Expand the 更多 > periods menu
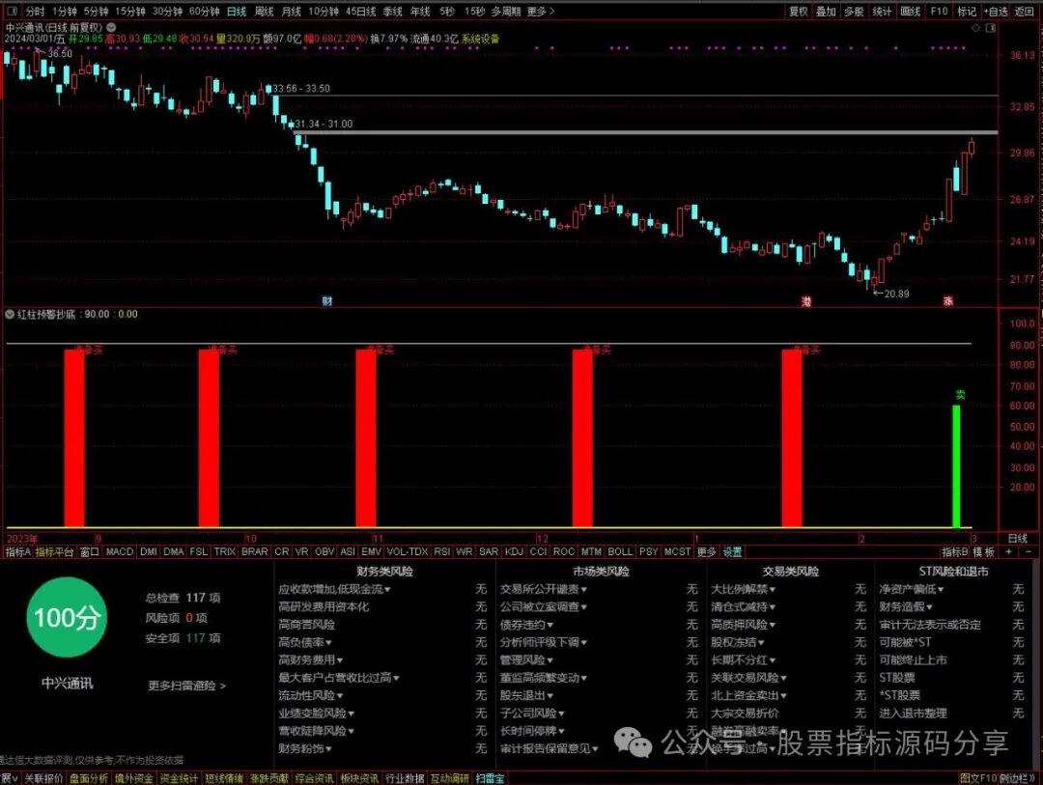The height and width of the screenshot is (785, 1043). 540,12
